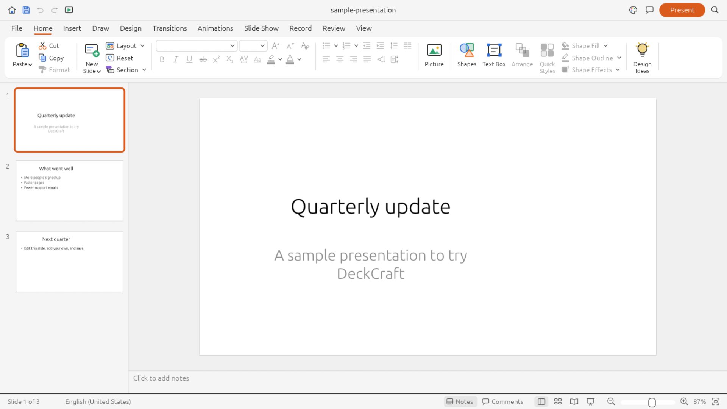Open the Shapes gallery
This screenshot has width=727, height=409.
(x=466, y=55)
